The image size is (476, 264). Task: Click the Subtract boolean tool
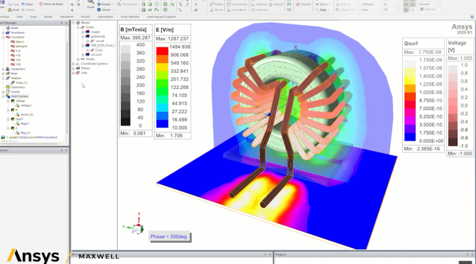pyautogui.click(x=259, y=4)
